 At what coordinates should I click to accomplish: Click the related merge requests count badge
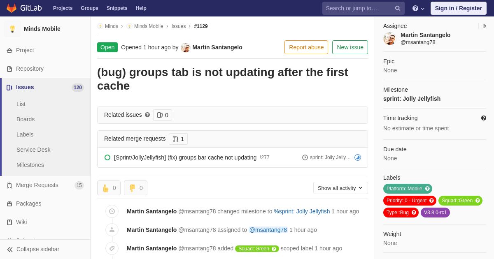pyautogui.click(x=178, y=139)
